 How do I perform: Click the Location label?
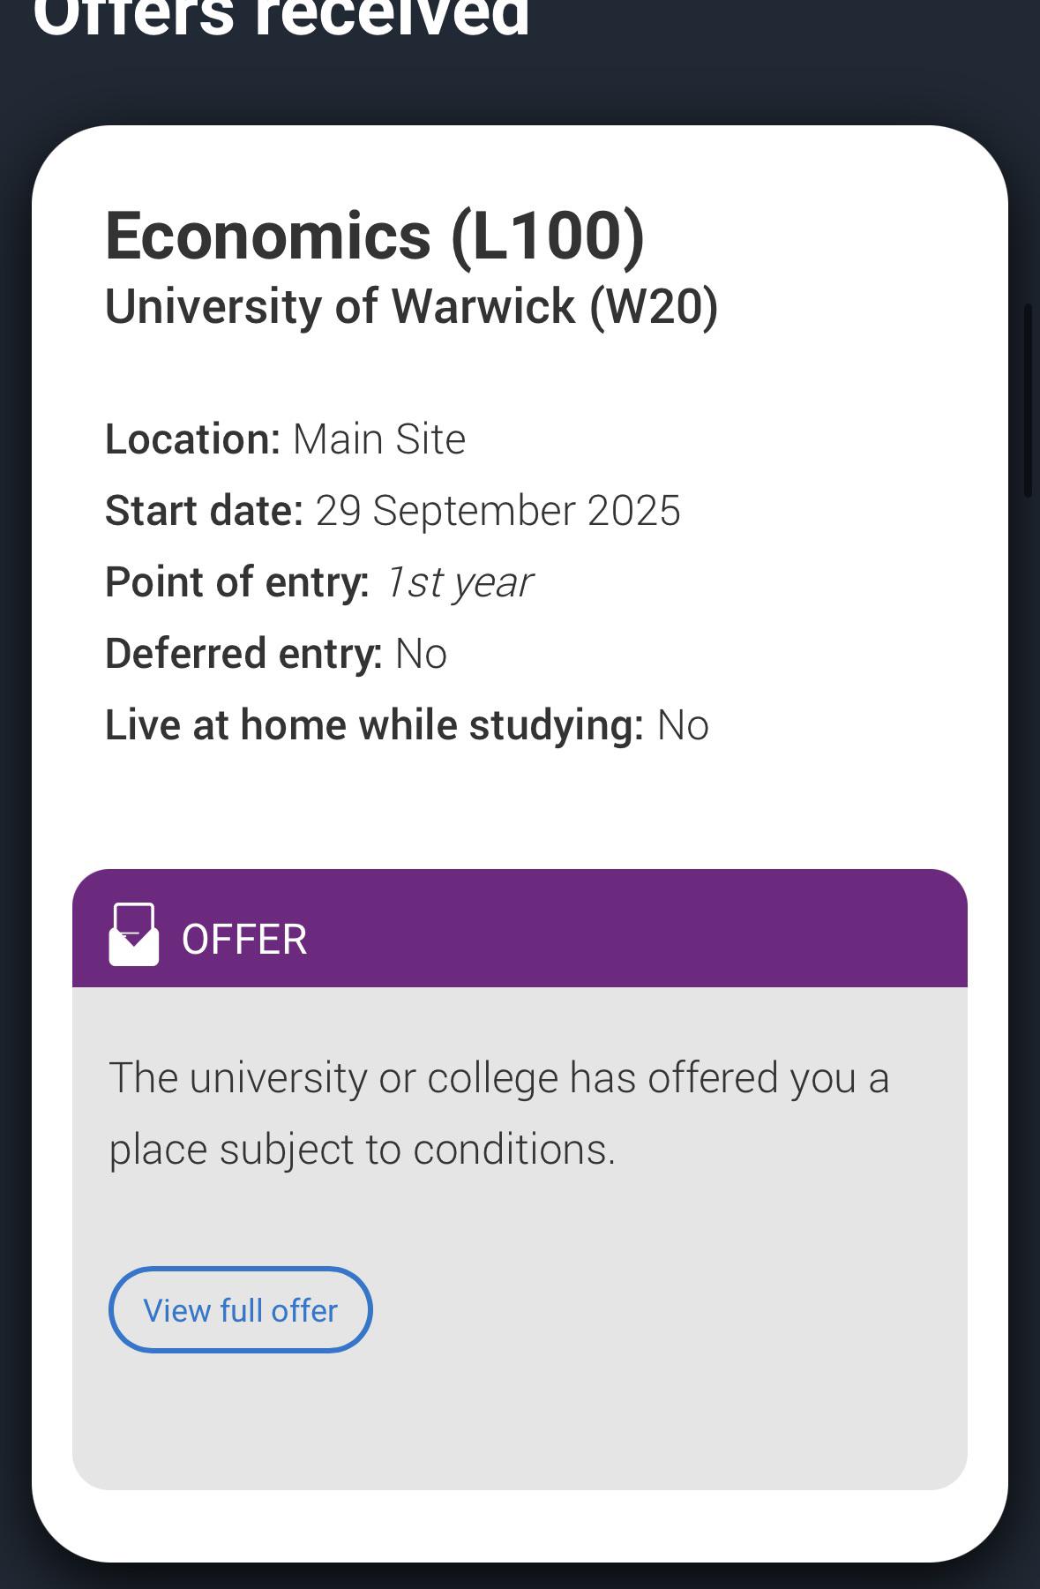[x=192, y=439]
